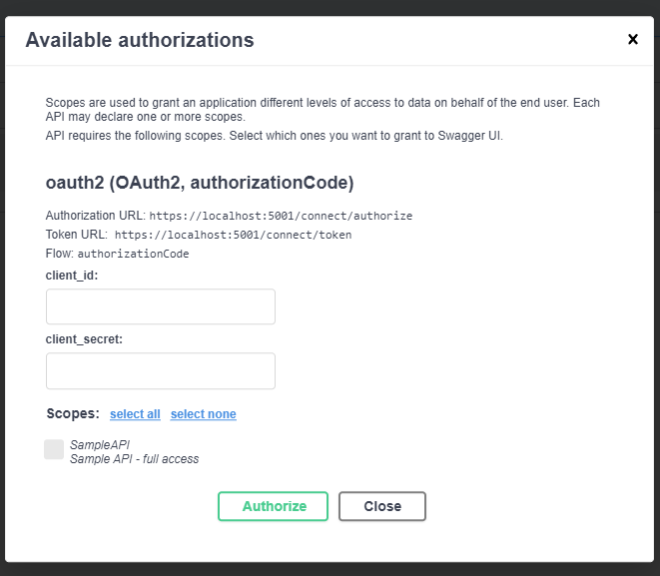
Task: Click the 'select none' scopes link
Action: click(203, 414)
